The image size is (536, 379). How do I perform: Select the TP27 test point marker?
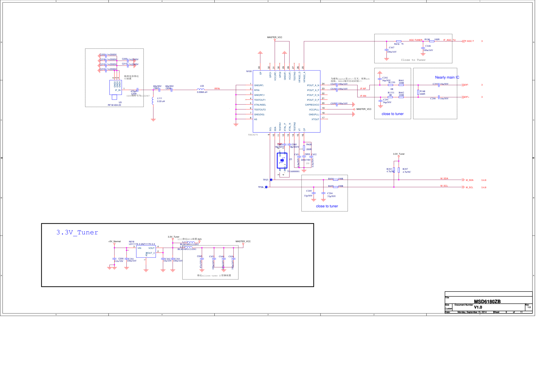271,180
